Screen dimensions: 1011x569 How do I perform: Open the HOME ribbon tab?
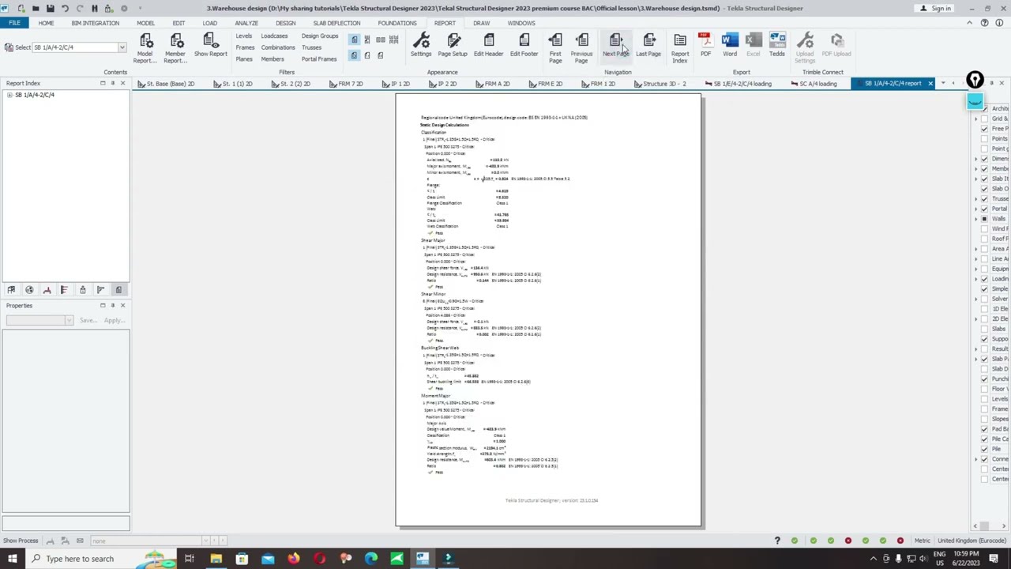[x=46, y=23]
